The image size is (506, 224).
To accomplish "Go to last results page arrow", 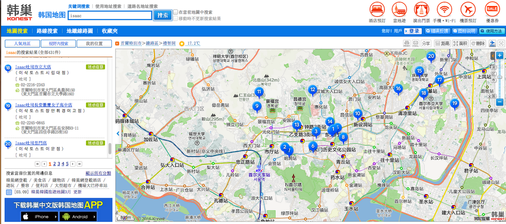I will click(79, 164).
